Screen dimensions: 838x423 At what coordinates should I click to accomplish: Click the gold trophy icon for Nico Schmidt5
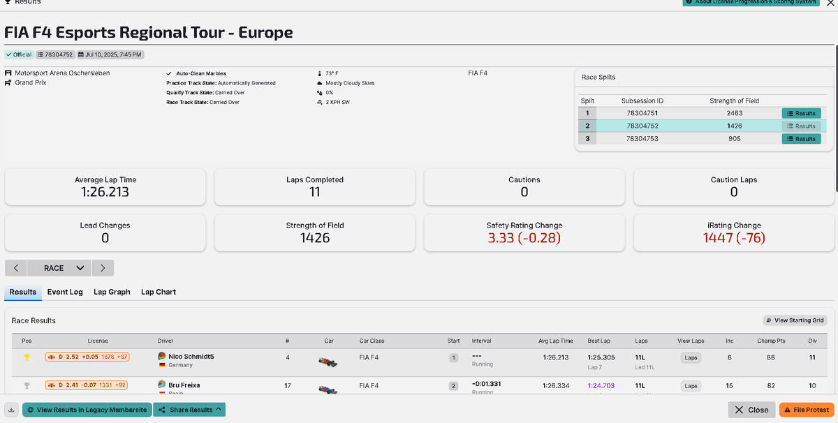pyautogui.click(x=27, y=357)
